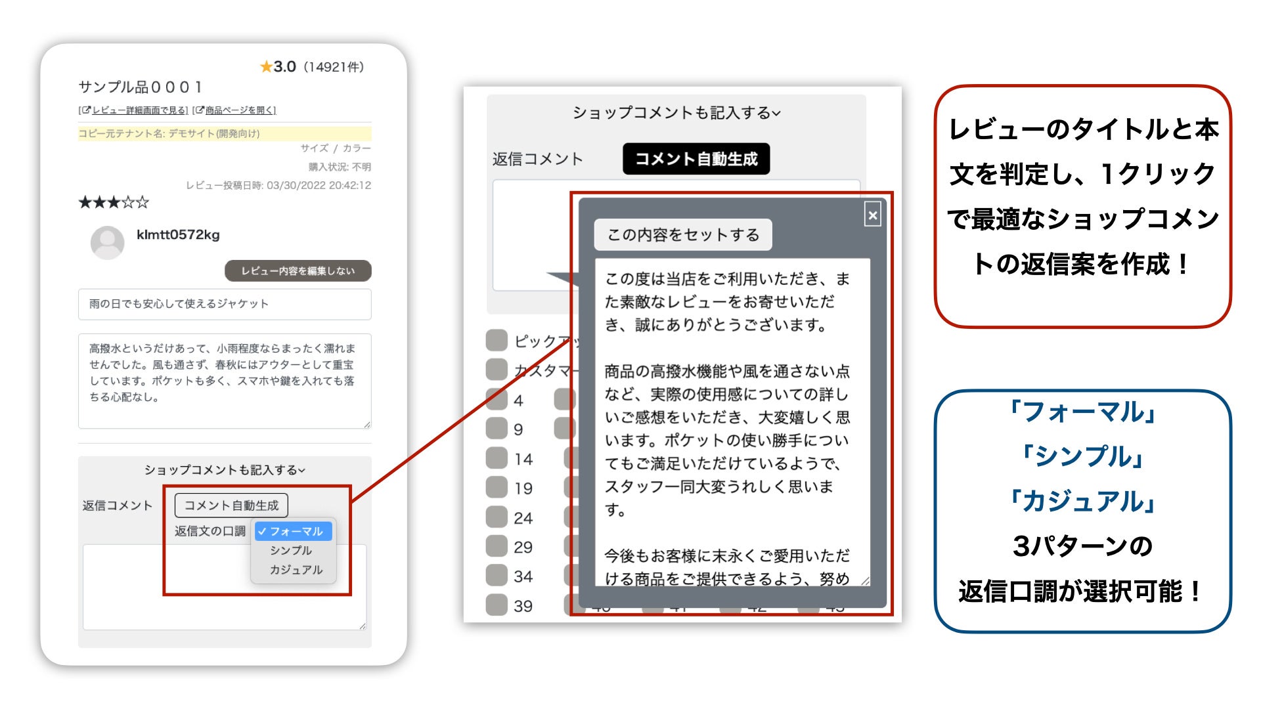Click the コメント自動生成 button
The height and width of the screenshot is (709, 1261).
pos(232,505)
